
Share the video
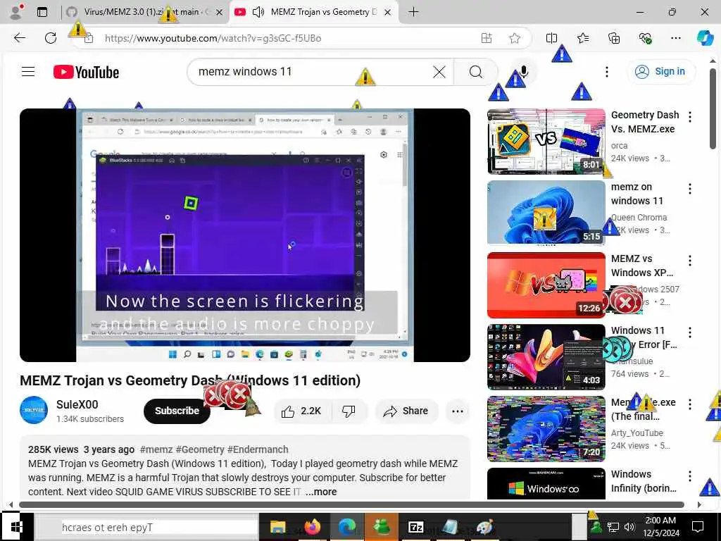[x=406, y=411]
